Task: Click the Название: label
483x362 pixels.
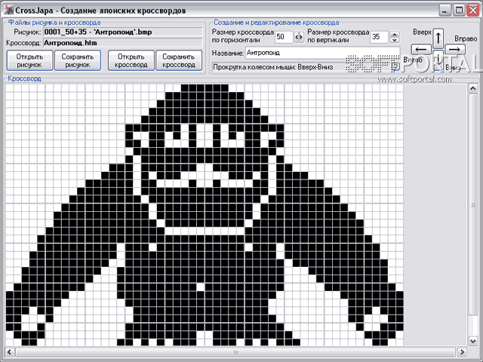Action: point(228,54)
